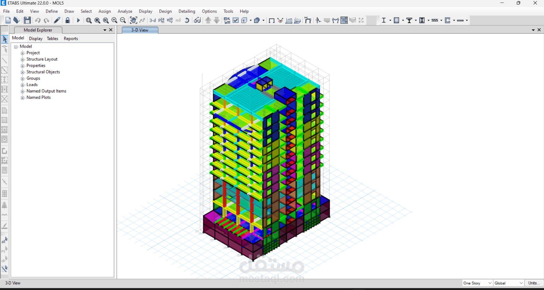Open the Define menu
This screenshot has height=290, width=544.
52,11
